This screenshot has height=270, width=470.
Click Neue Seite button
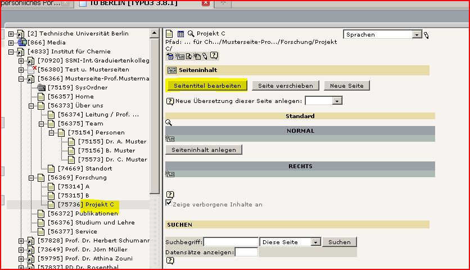tap(347, 86)
